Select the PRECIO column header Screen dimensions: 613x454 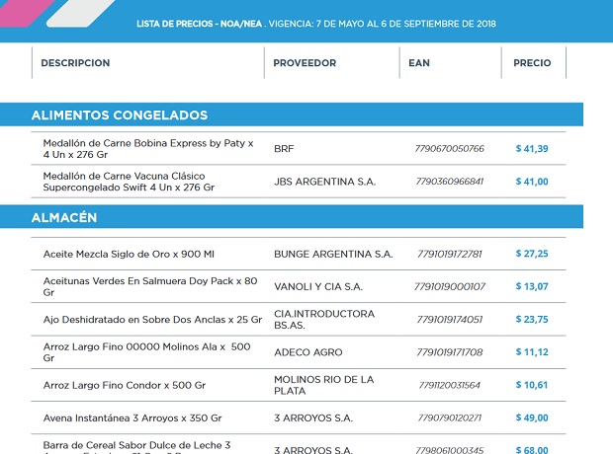[x=532, y=63]
